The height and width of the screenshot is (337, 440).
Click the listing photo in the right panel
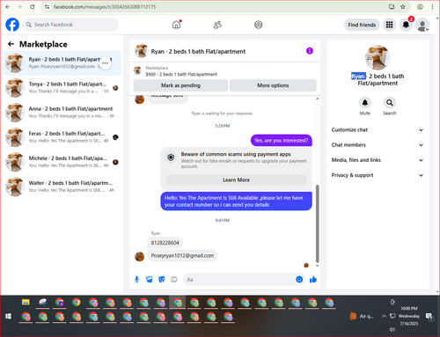tap(378, 57)
